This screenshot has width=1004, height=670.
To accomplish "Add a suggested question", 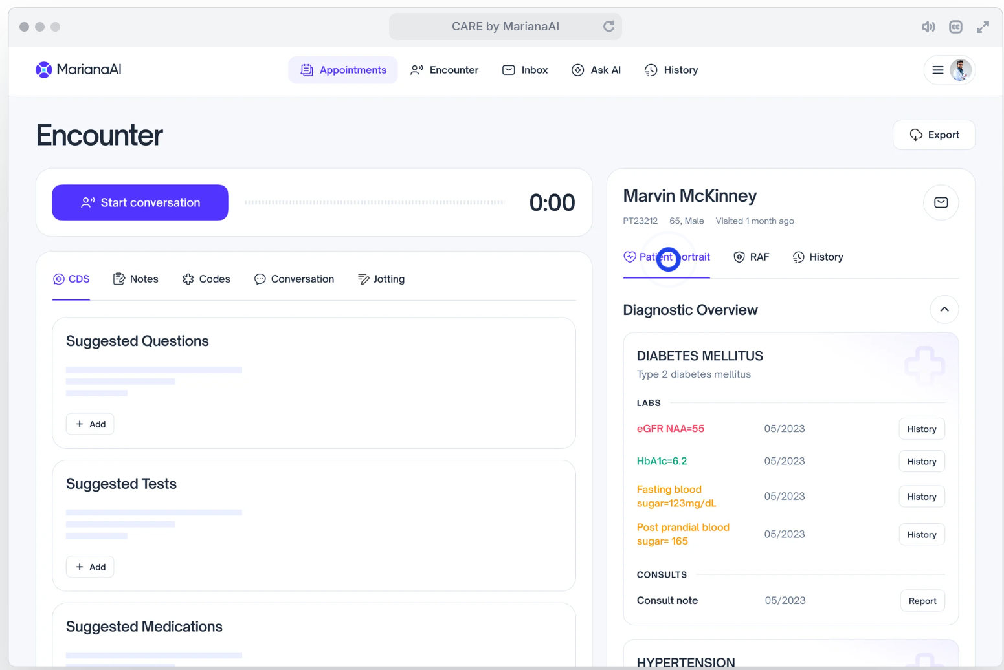I will coord(90,424).
